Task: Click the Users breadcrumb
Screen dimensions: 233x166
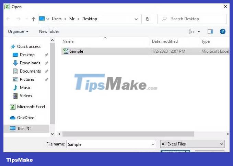Action: (x=57, y=19)
